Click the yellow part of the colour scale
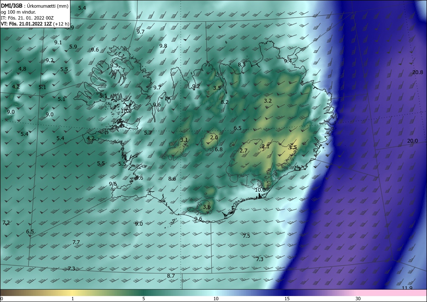Image resolution: width=427 pixels, height=302 pixels. 72,293
